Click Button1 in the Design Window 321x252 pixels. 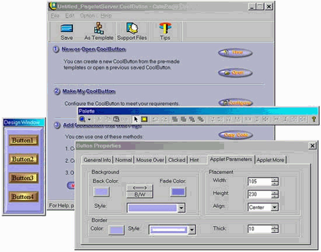pos(23,141)
